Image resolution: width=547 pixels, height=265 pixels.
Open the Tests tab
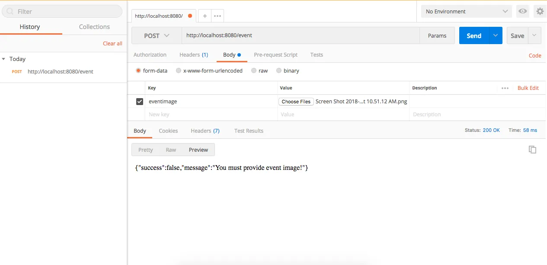pyautogui.click(x=317, y=55)
